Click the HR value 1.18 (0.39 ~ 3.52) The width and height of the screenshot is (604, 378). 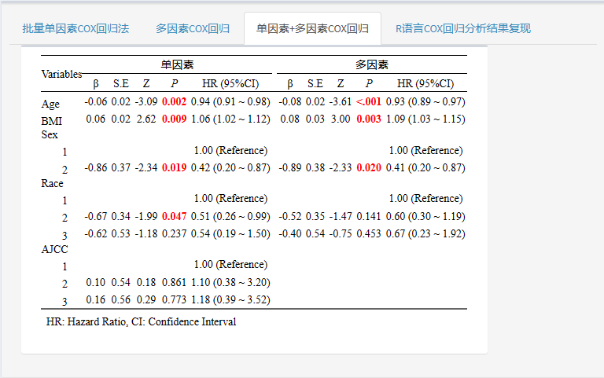230,299
